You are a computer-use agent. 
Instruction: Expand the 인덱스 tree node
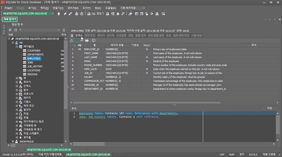[17, 86]
